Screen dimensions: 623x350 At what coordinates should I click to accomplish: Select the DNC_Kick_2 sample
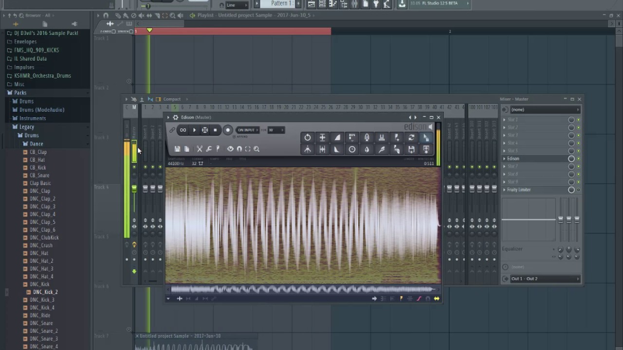click(x=45, y=292)
